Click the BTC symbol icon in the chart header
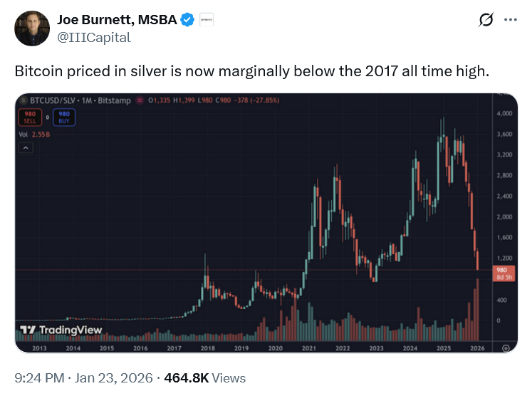This screenshot has height=396, width=532. [24, 100]
